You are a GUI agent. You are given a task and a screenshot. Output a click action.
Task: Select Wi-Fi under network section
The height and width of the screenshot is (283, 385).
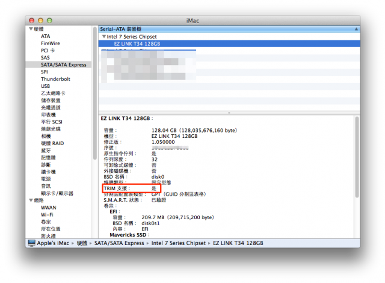[47, 214]
